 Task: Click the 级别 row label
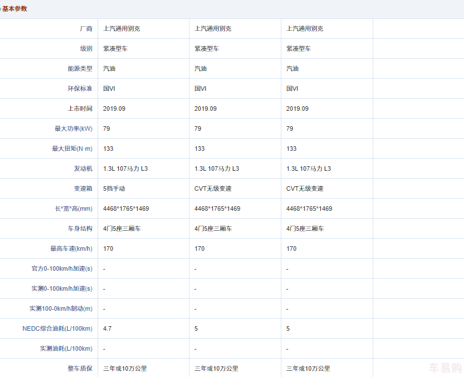[x=86, y=49]
